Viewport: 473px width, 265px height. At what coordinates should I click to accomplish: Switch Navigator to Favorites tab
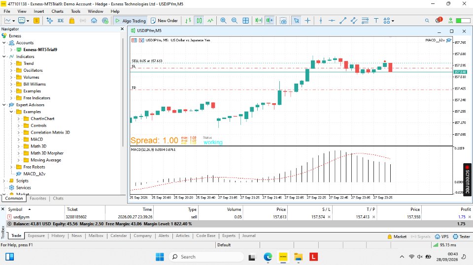click(38, 199)
